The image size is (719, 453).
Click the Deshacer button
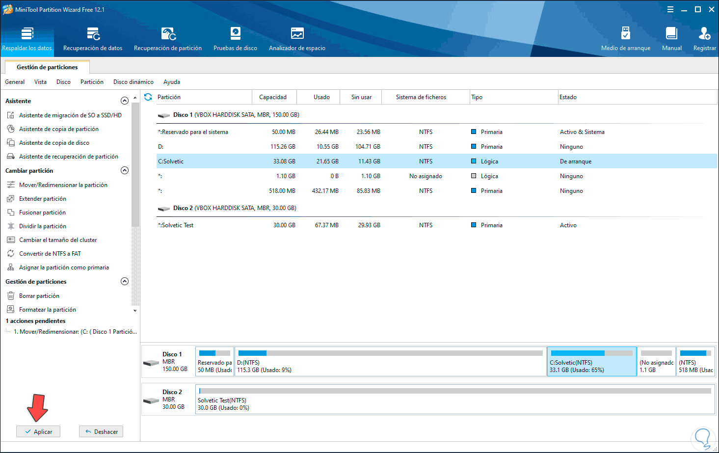click(101, 431)
